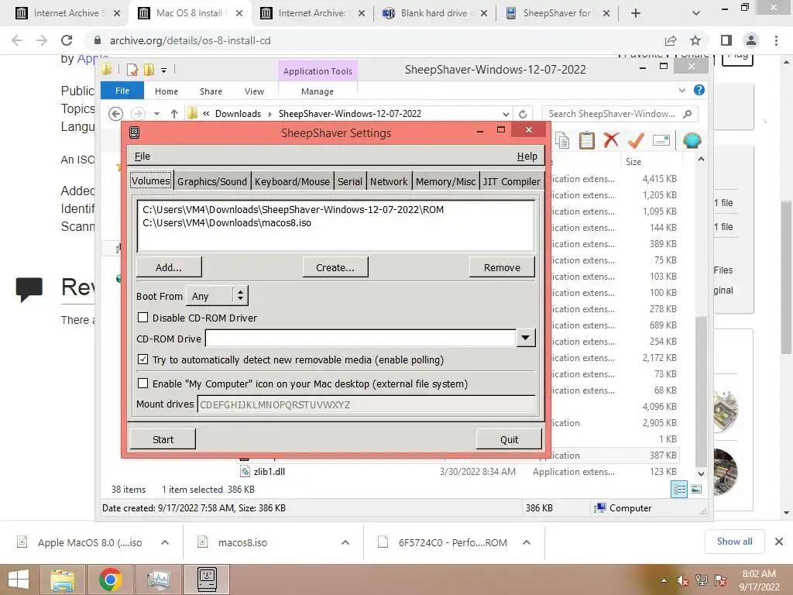Expand the Explorer address bar history dropdown
The height and width of the screenshot is (595, 793).
(506, 114)
